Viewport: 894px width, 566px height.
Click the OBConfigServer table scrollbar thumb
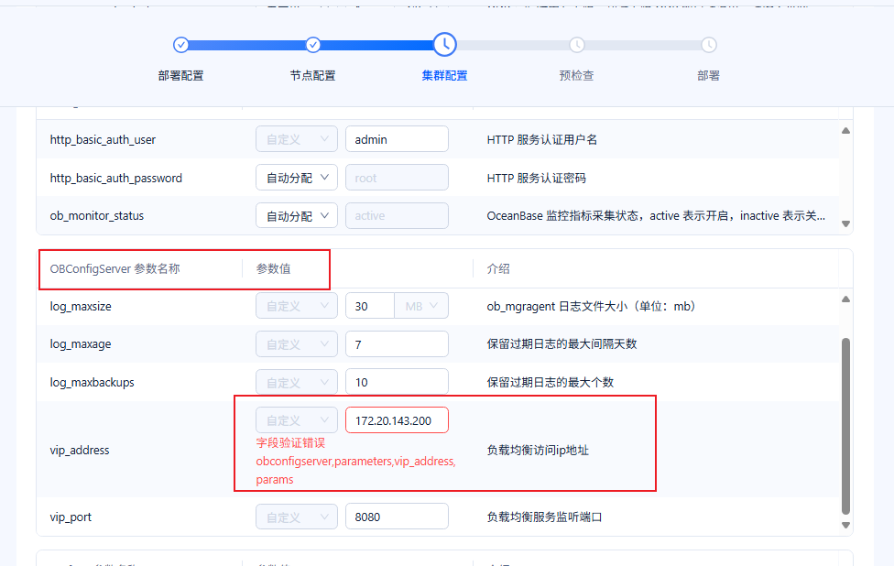point(846,427)
